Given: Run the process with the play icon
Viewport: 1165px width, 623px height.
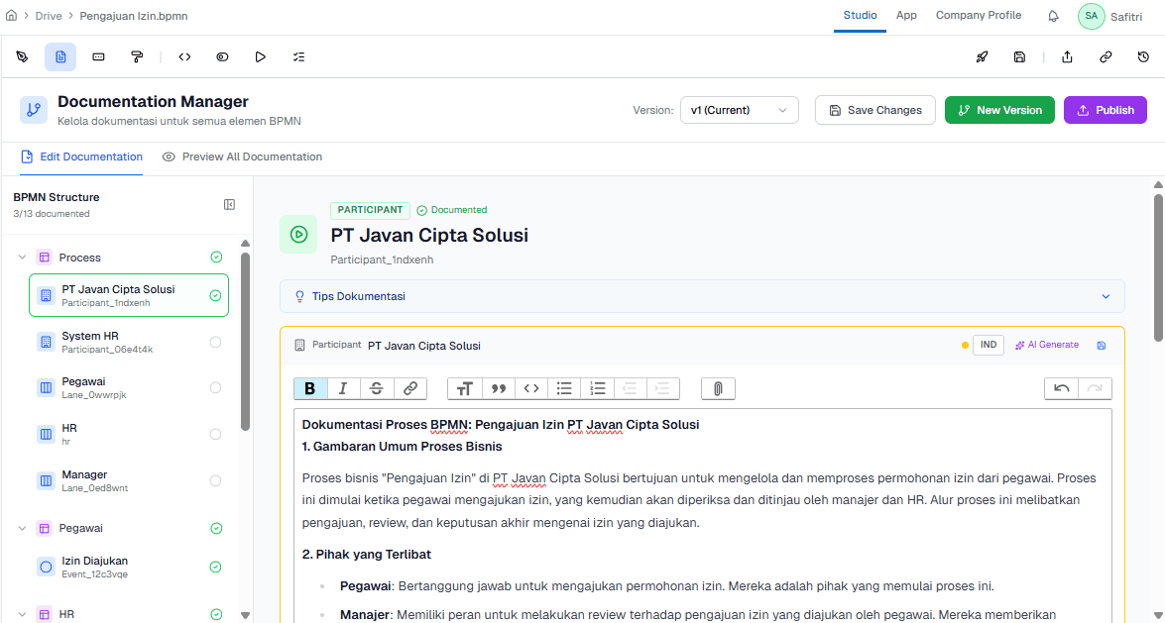Looking at the screenshot, I should pos(261,56).
